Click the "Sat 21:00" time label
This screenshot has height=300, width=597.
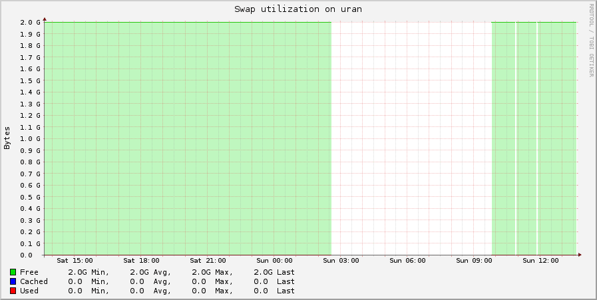[x=208, y=261]
